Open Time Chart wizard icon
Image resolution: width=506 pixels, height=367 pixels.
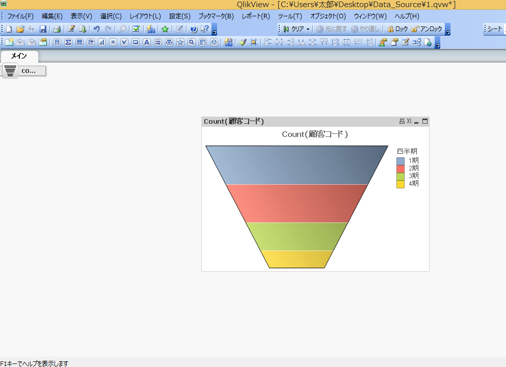tap(228, 42)
